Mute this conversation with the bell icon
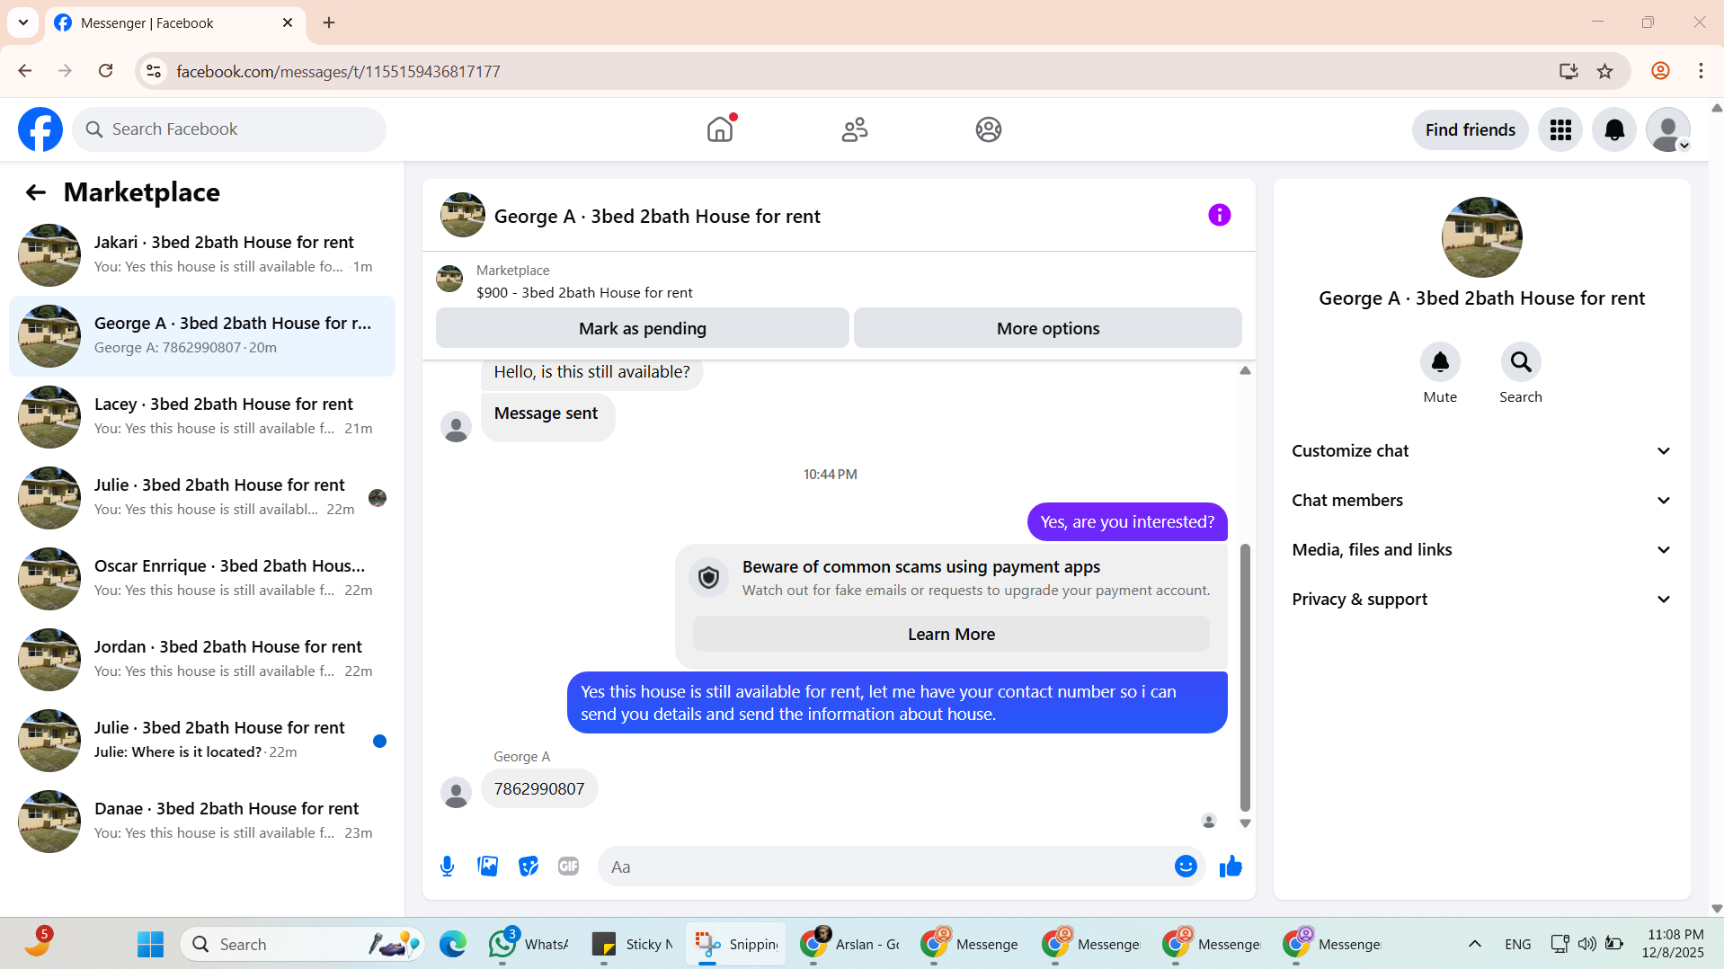 point(1440,362)
